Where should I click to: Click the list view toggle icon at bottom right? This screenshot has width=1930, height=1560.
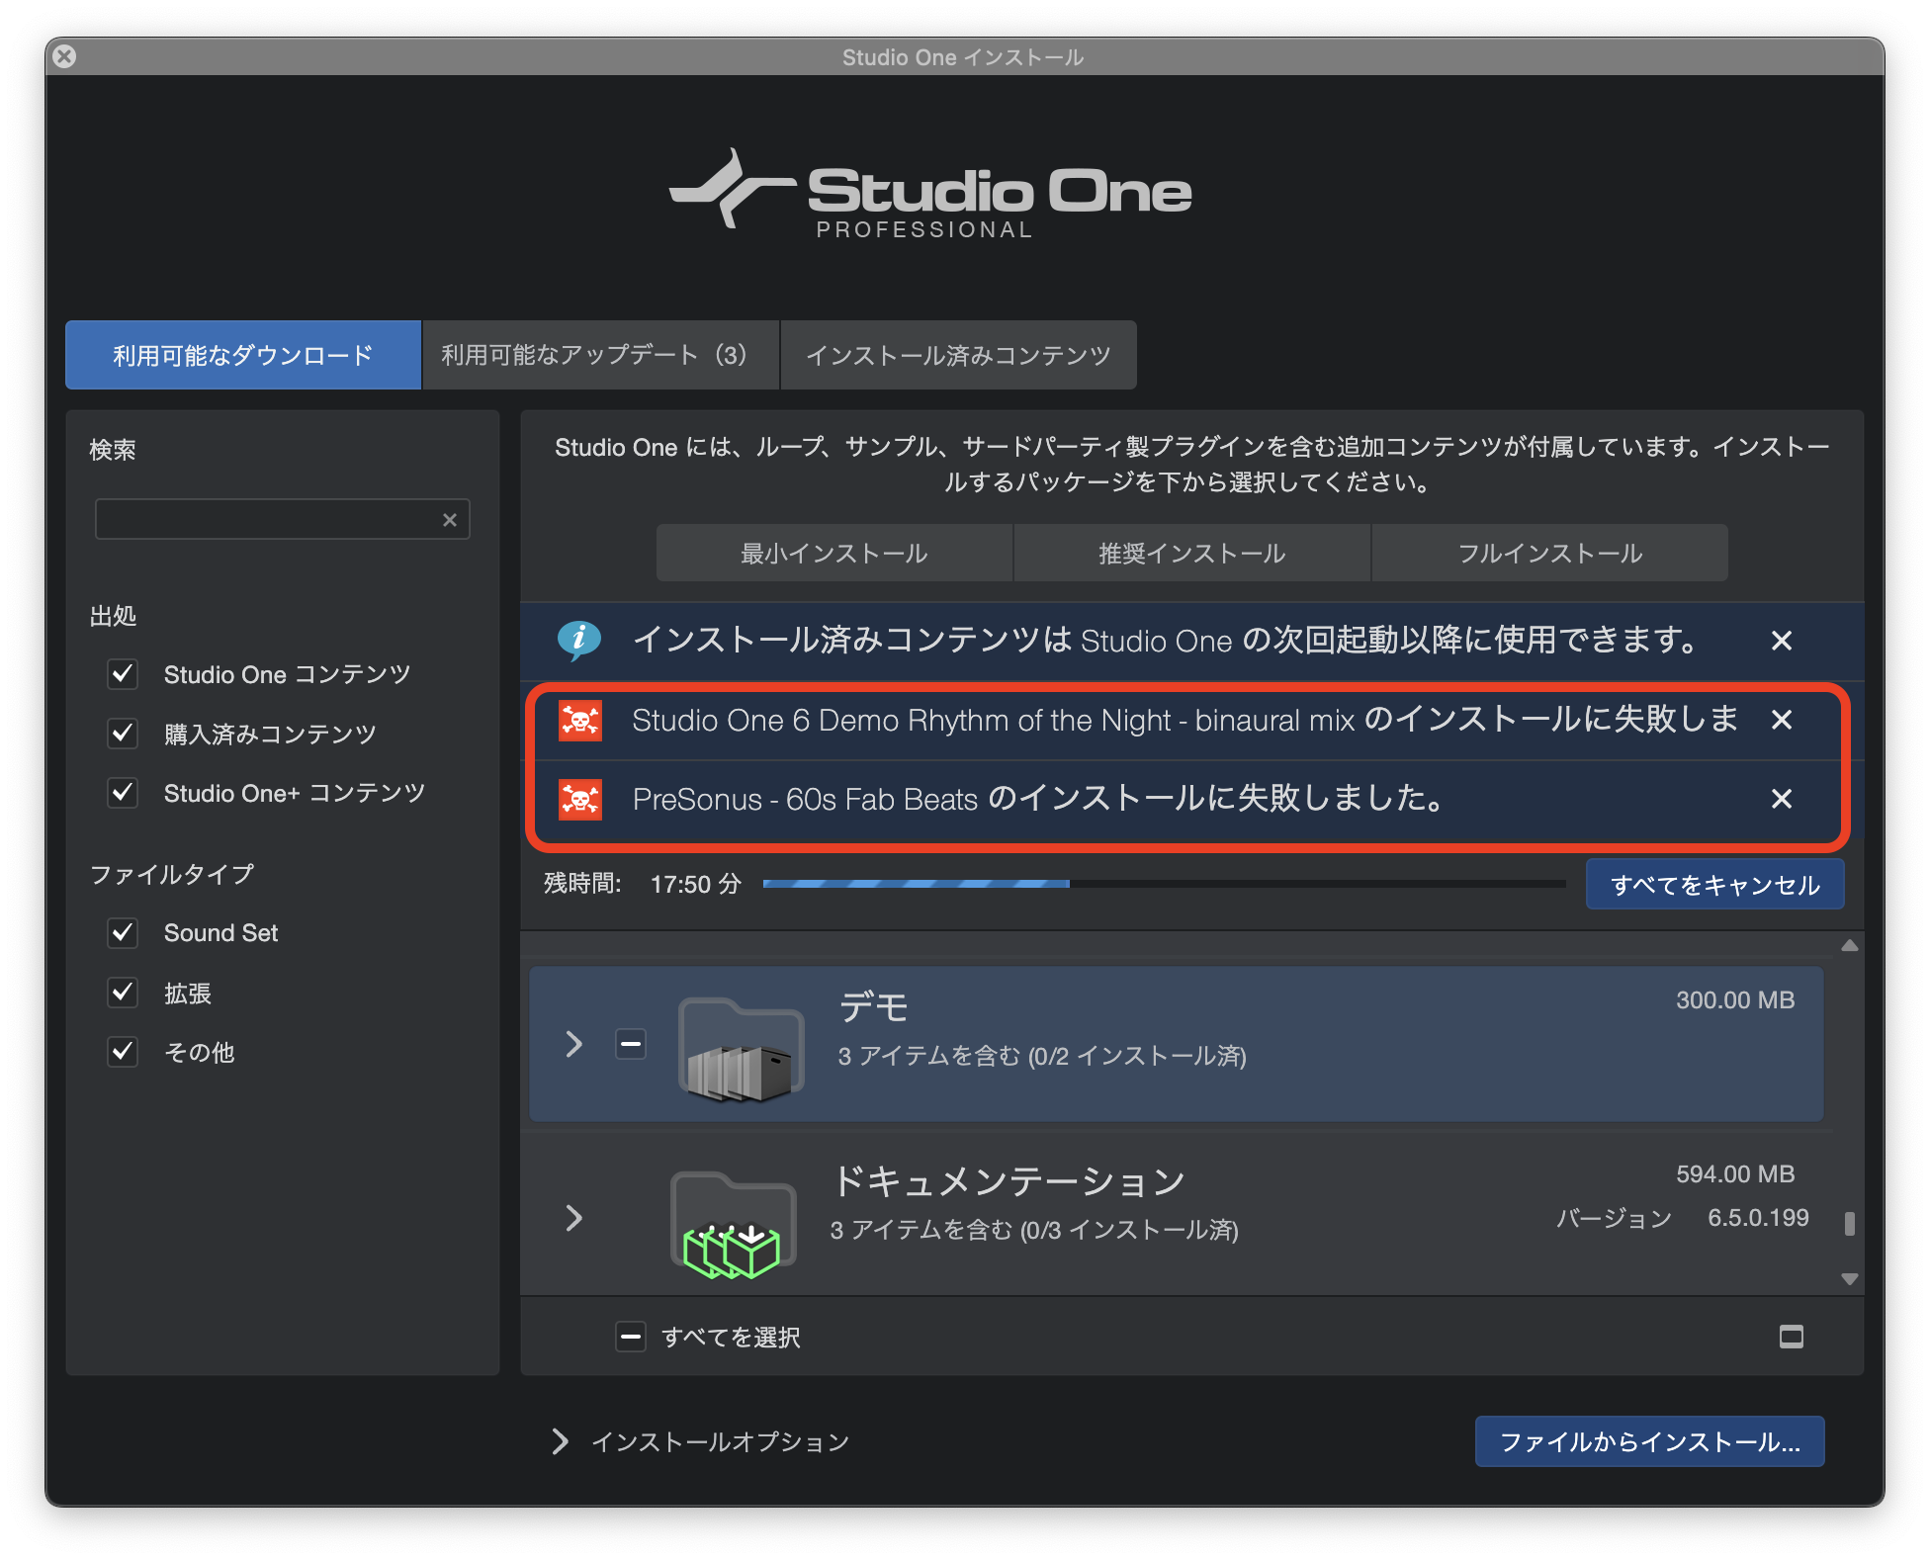[x=1791, y=1337]
